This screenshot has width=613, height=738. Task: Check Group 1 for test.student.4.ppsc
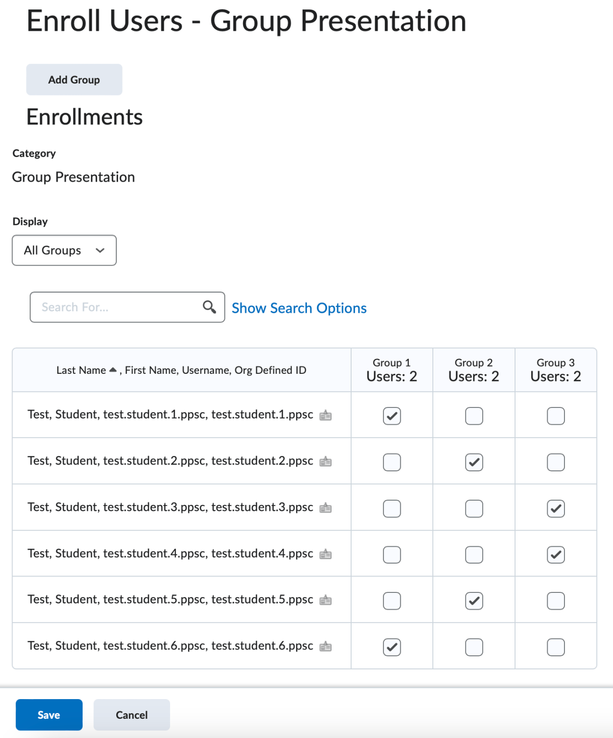pyautogui.click(x=392, y=554)
